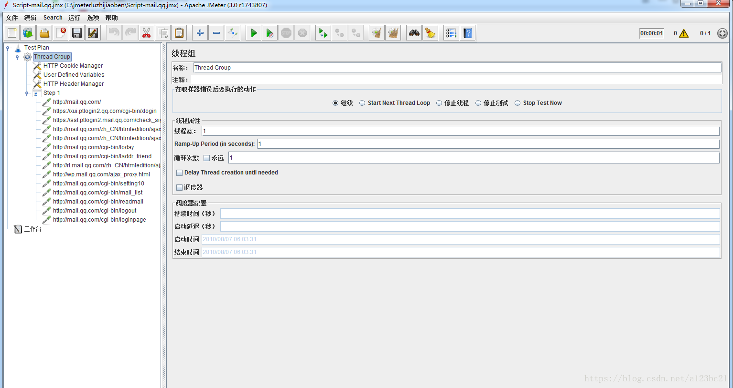This screenshot has width=733, height=388.
Task: Select the 继续 radio button
Action: 335,103
